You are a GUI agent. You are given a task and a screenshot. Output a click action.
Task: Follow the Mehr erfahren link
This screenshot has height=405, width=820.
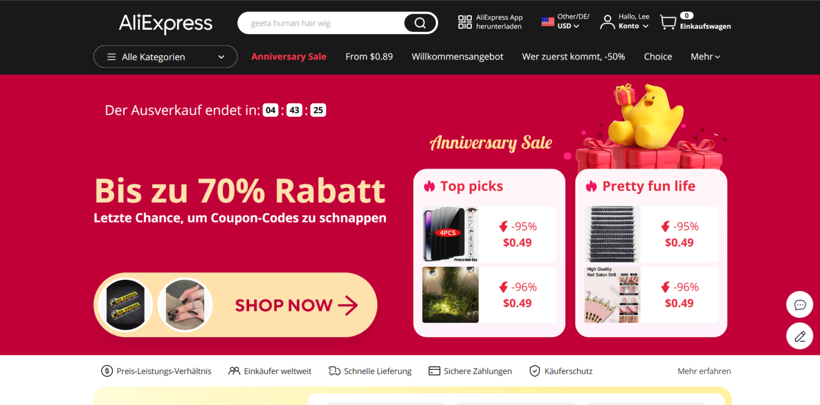tap(704, 371)
